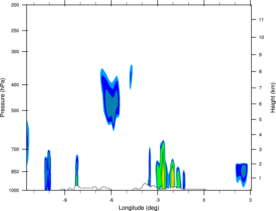The height and width of the screenshot is (211, 276).
Task: Click the 0 longitude tick label
Action: (x=204, y=200)
